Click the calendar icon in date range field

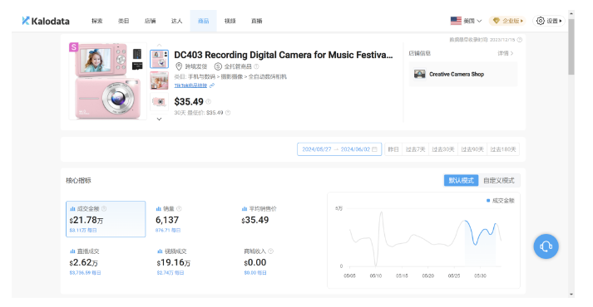pyautogui.click(x=374, y=149)
